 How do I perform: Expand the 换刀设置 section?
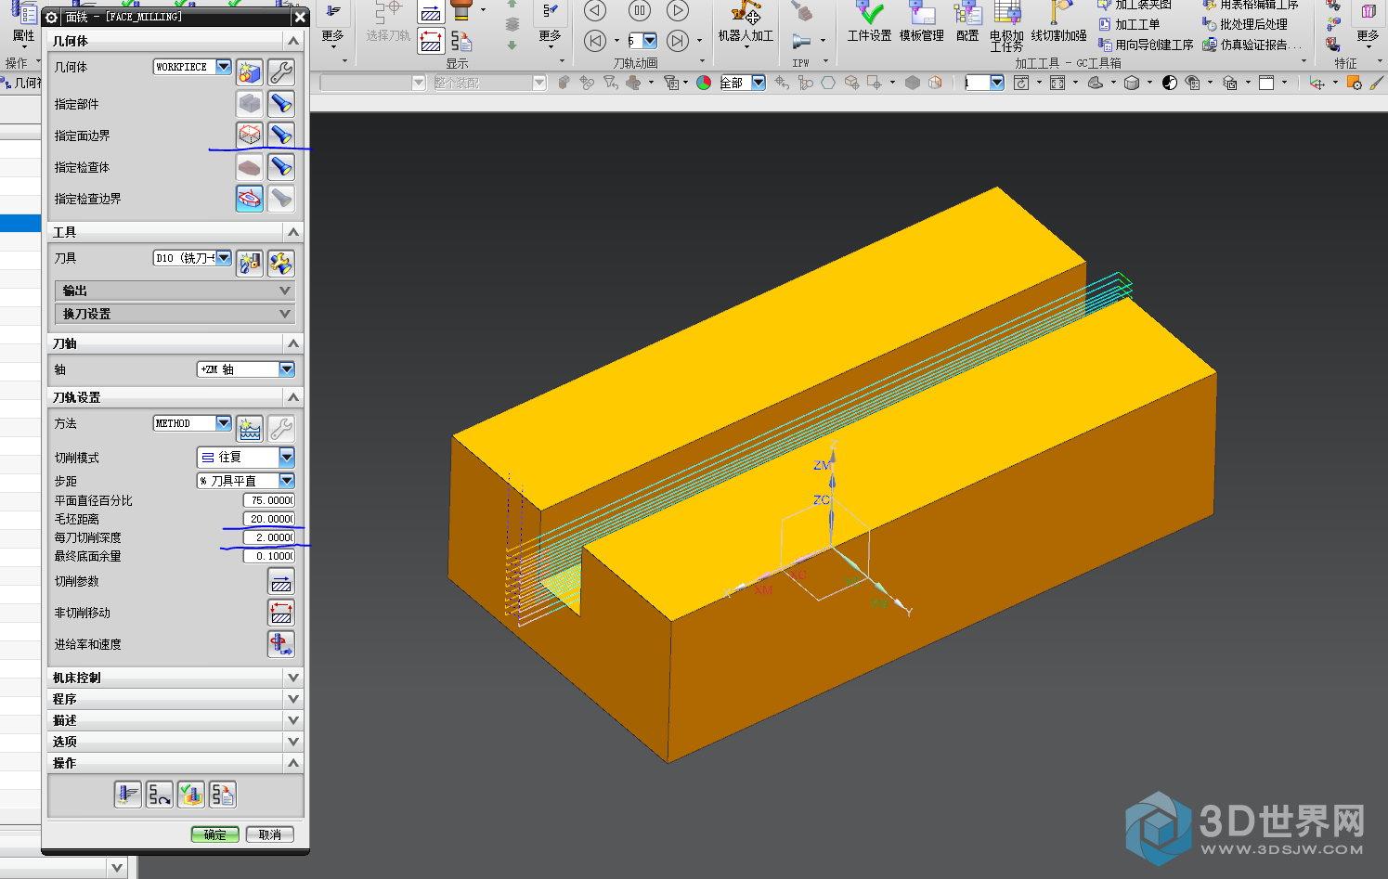175,314
